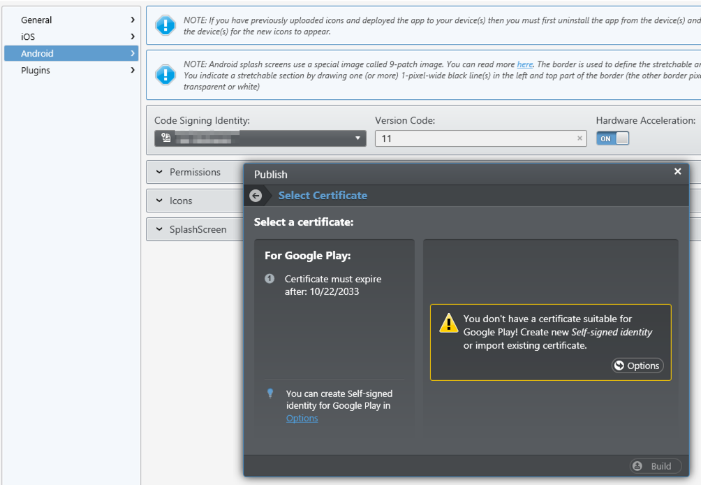Click the Options button in warning box
This screenshot has width=701, height=485.
pyautogui.click(x=637, y=365)
